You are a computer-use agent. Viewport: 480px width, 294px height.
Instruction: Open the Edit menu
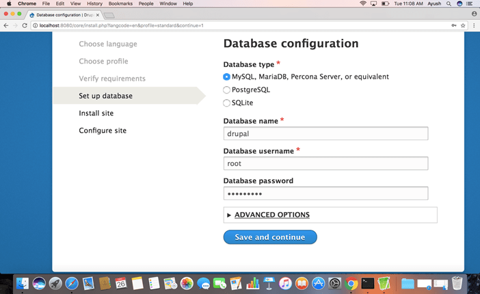pyautogui.click(x=60, y=3)
